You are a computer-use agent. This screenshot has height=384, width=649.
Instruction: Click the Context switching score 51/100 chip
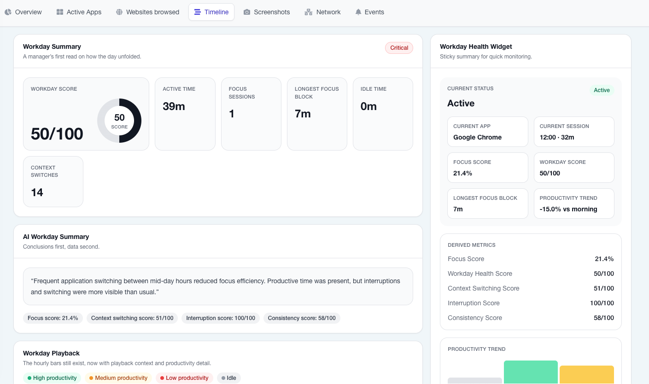(132, 318)
